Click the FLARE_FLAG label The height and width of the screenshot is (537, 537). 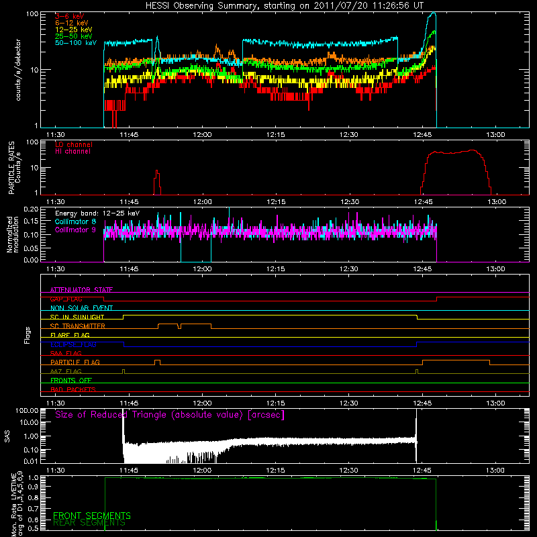click(70, 335)
